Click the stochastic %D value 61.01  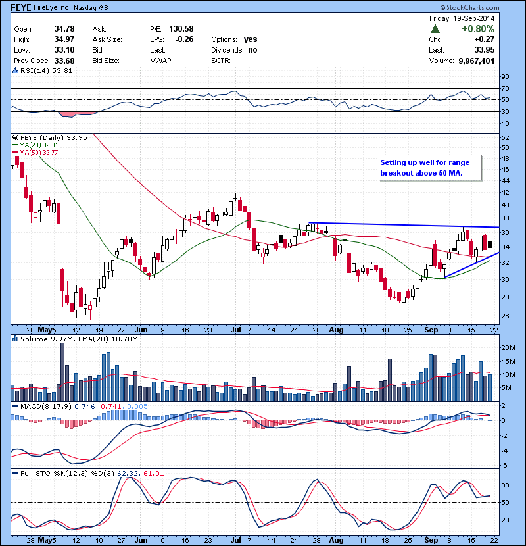(x=153, y=473)
